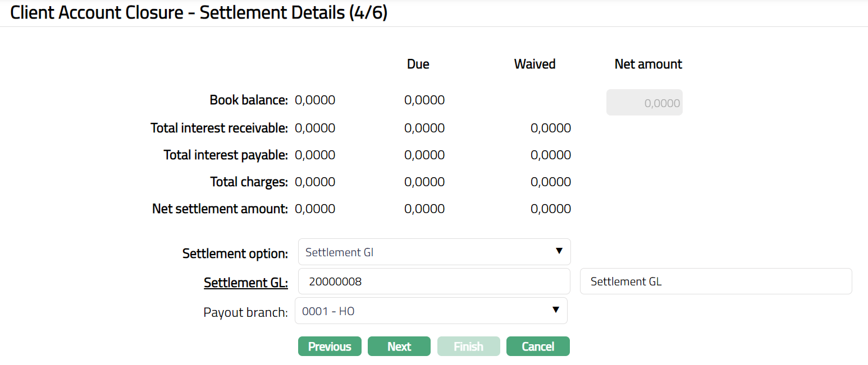This screenshot has width=868, height=365.
Task: Expand the Payout branch dropdown
Action: tap(431, 311)
